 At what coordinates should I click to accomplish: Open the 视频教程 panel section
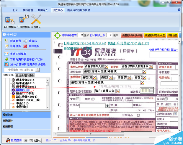[26, 127]
